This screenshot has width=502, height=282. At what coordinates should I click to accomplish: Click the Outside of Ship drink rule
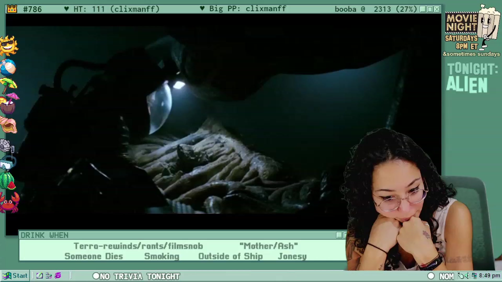pos(231,256)
